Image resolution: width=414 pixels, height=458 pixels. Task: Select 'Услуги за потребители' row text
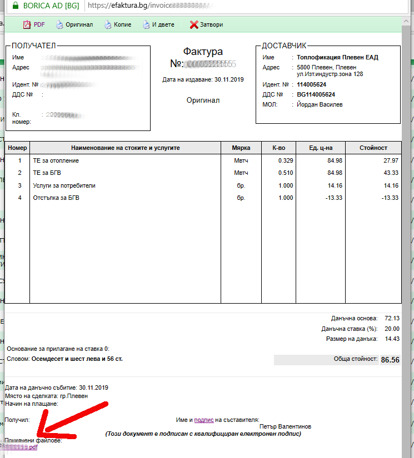(64, 185)
